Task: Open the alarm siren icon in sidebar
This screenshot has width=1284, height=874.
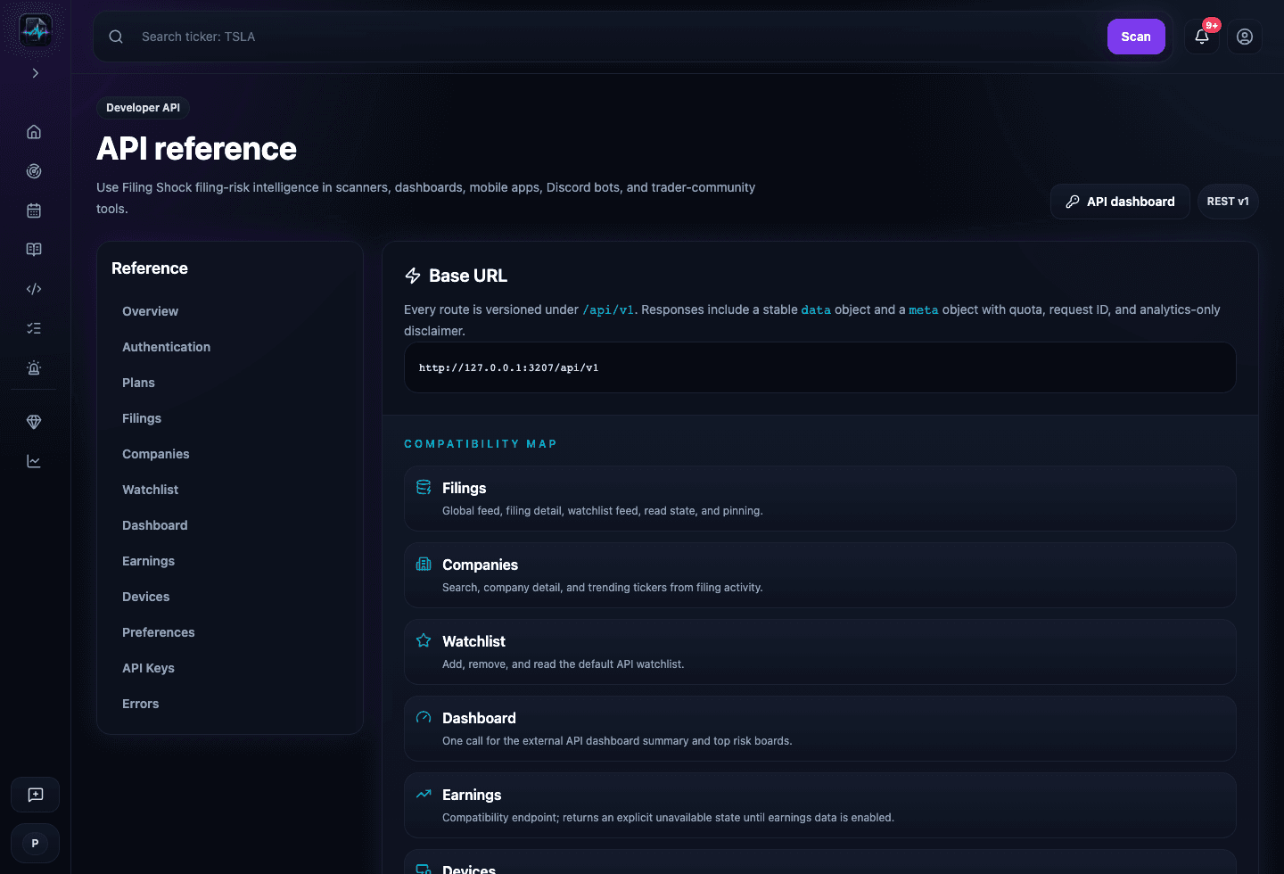Action: coord(34,367)
